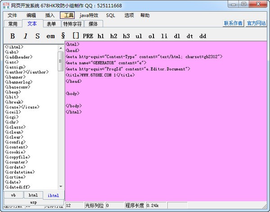Insert strikethrough S tag

coord(37,36)
